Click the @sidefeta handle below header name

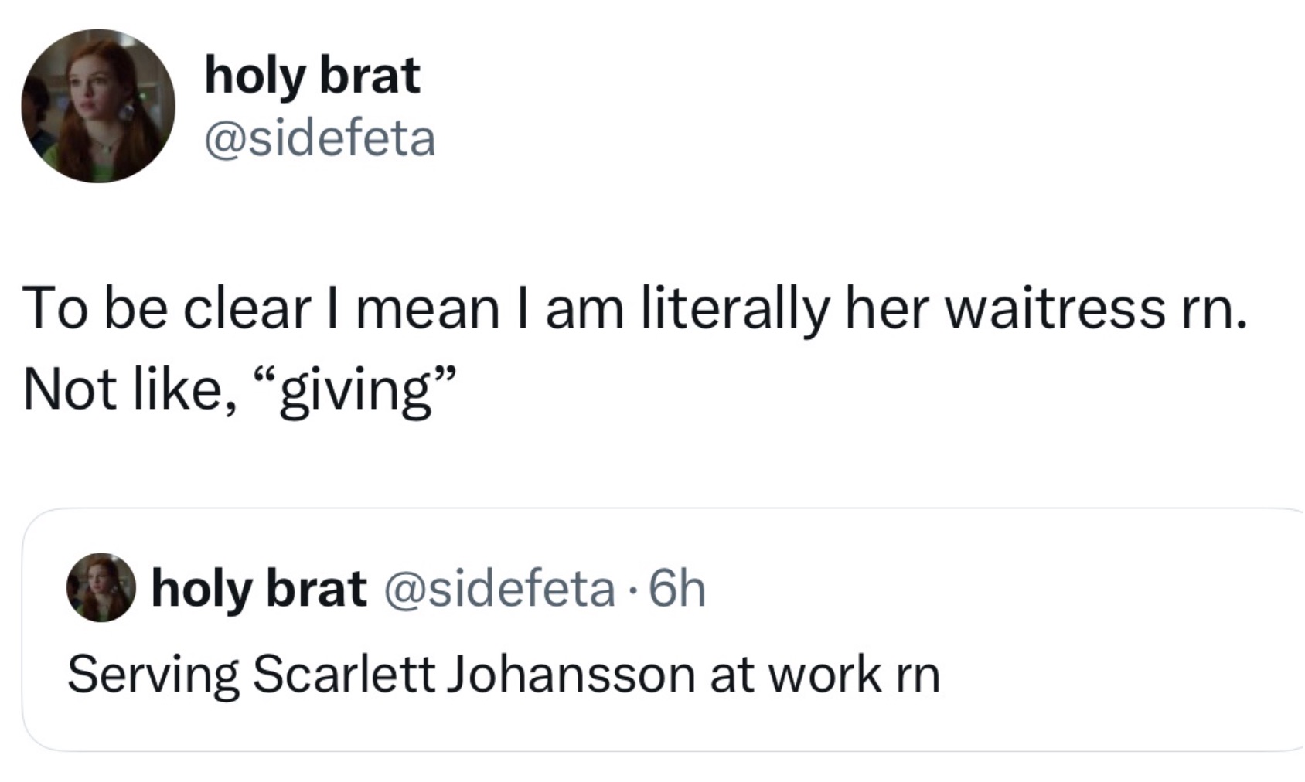tap(320, 139)
